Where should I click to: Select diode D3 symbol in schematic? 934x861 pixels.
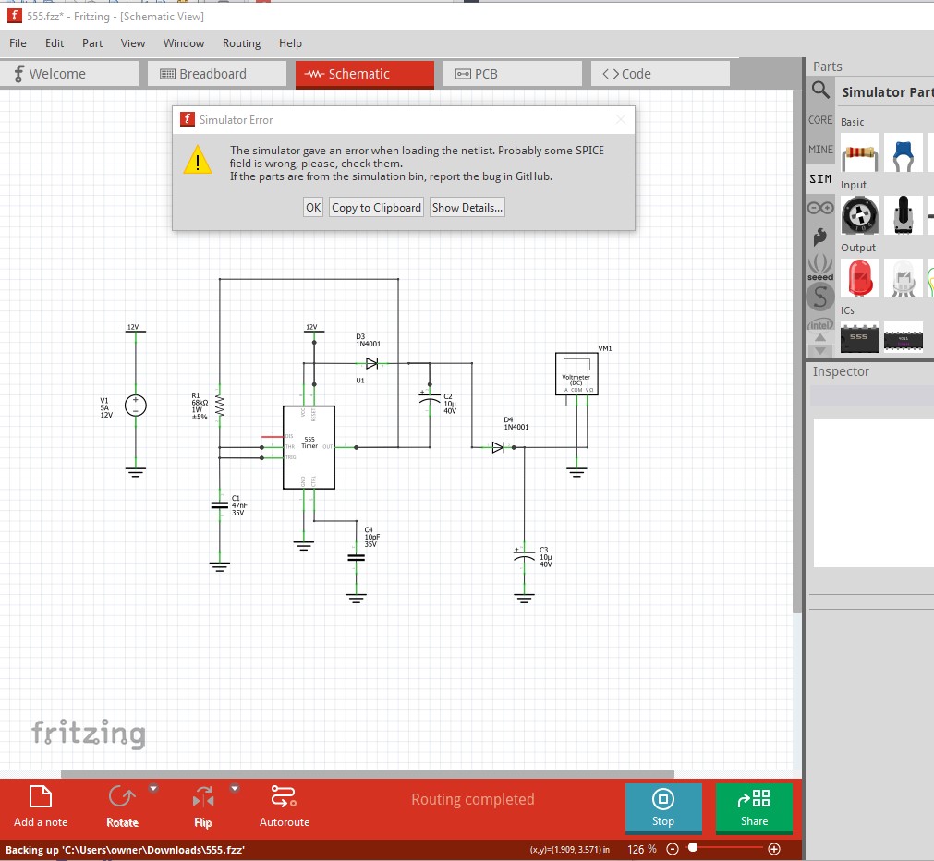371,363
